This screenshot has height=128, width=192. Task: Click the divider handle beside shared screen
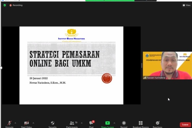142,65
